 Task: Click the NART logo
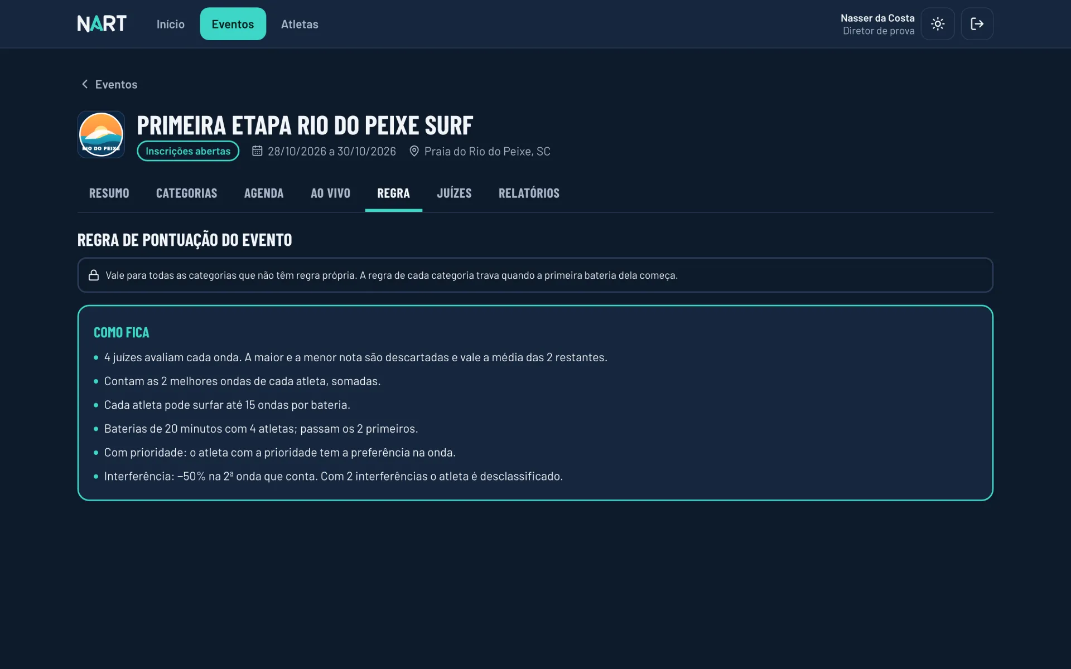(102, 24)
